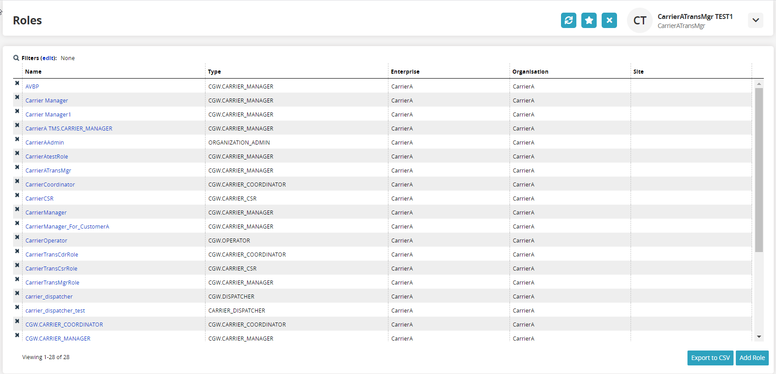The width and height of the screenshot is (776, 374).
Task: Delete the AVBP role with X icon
Action: pyautogui.click(x=17, y=83)
